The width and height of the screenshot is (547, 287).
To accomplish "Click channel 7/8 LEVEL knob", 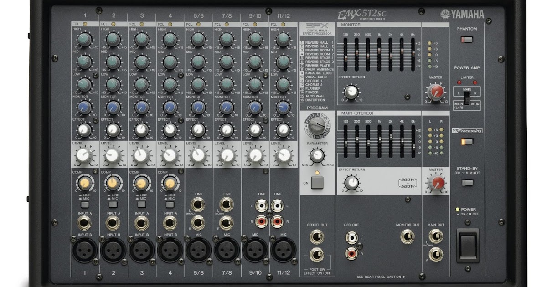I will 227,155.
